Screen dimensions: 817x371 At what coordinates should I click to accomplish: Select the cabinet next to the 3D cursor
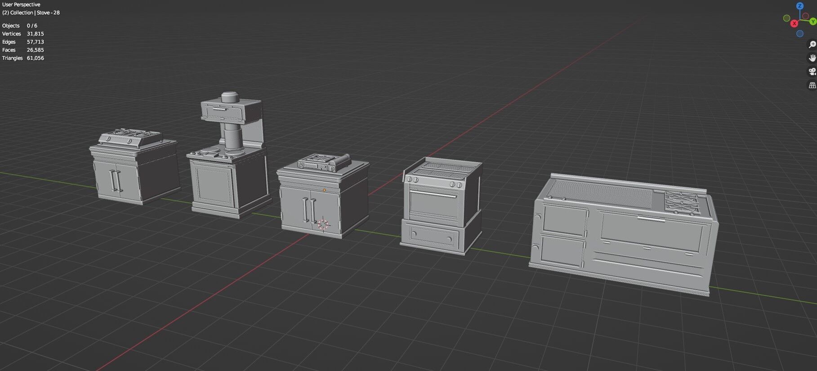tap(322, 197)
